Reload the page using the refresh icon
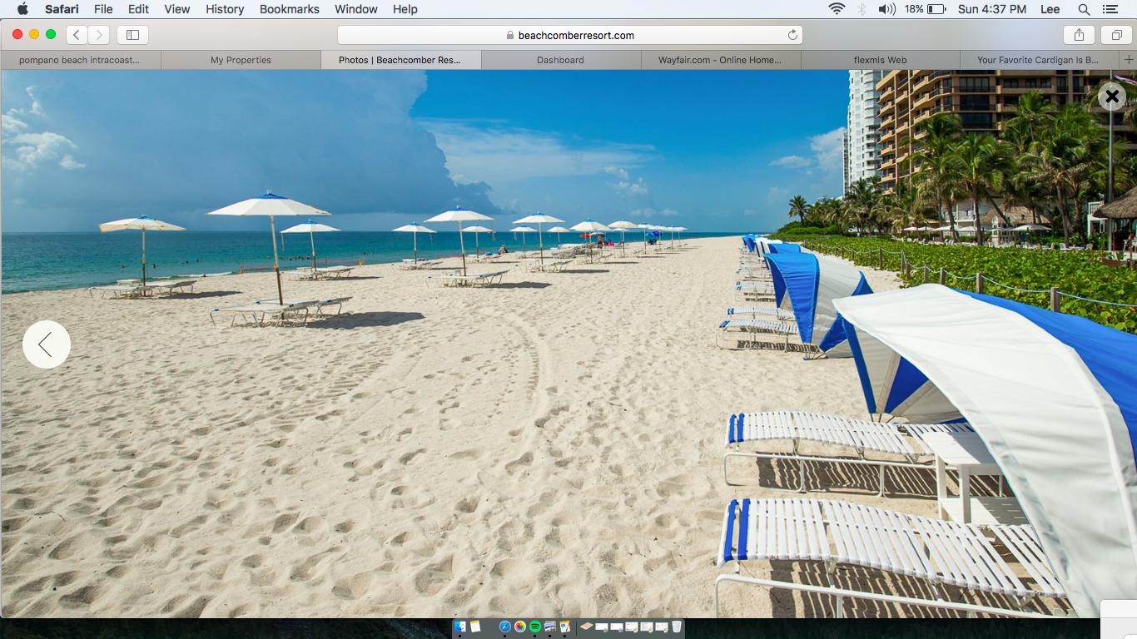This screenshot has width=1137, height=639. pyautogui.click(x=792, y=35)
